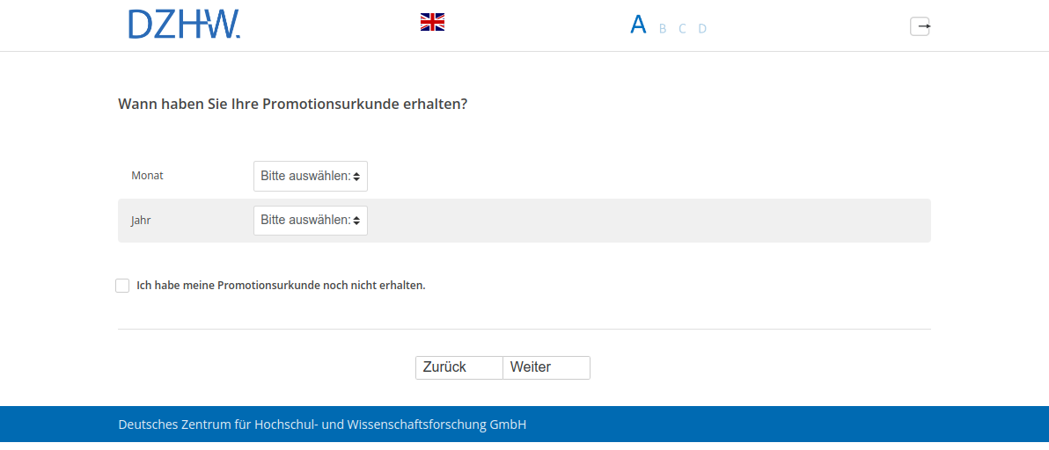Click the DZHW logo

click(184, 25)
